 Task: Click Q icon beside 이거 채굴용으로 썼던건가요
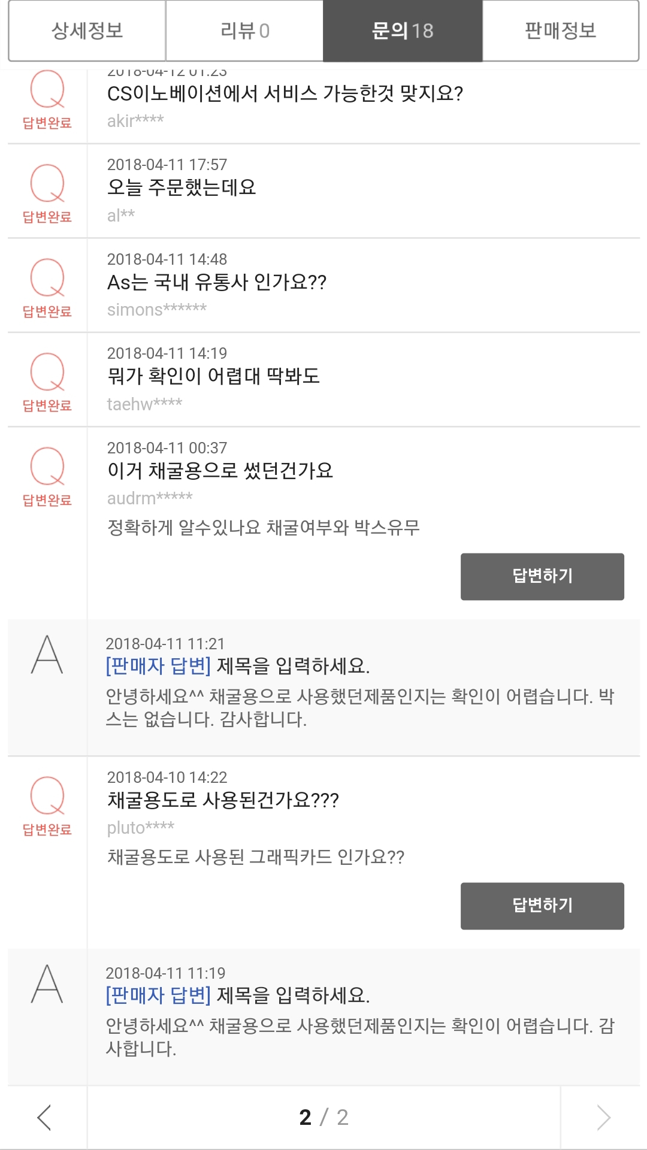click(47, 467)
